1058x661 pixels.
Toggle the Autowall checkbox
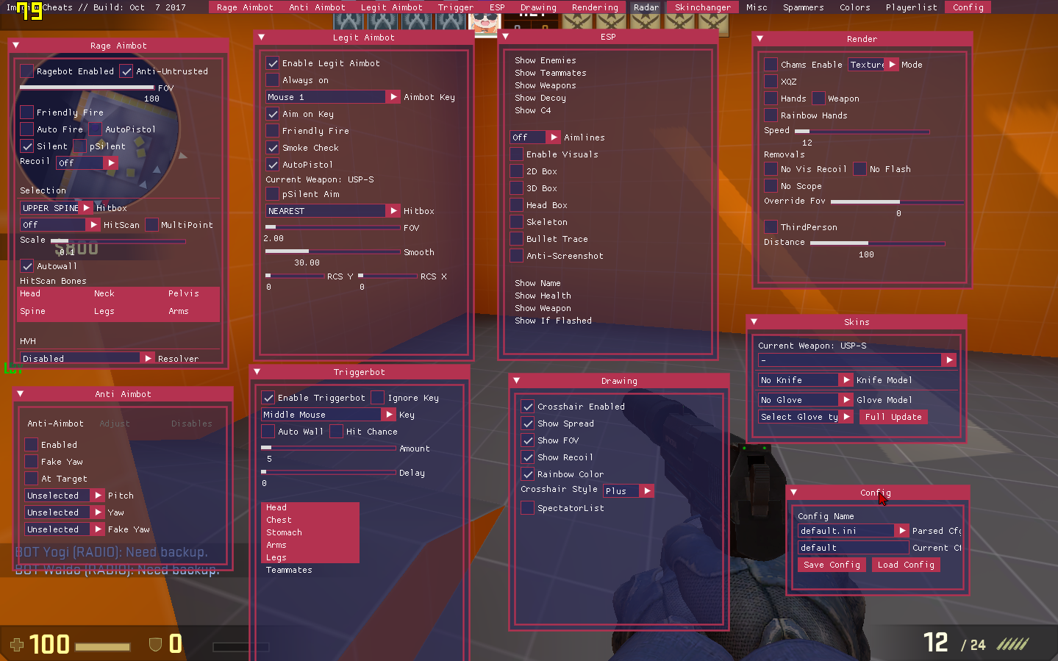click(x=26, y=265)
